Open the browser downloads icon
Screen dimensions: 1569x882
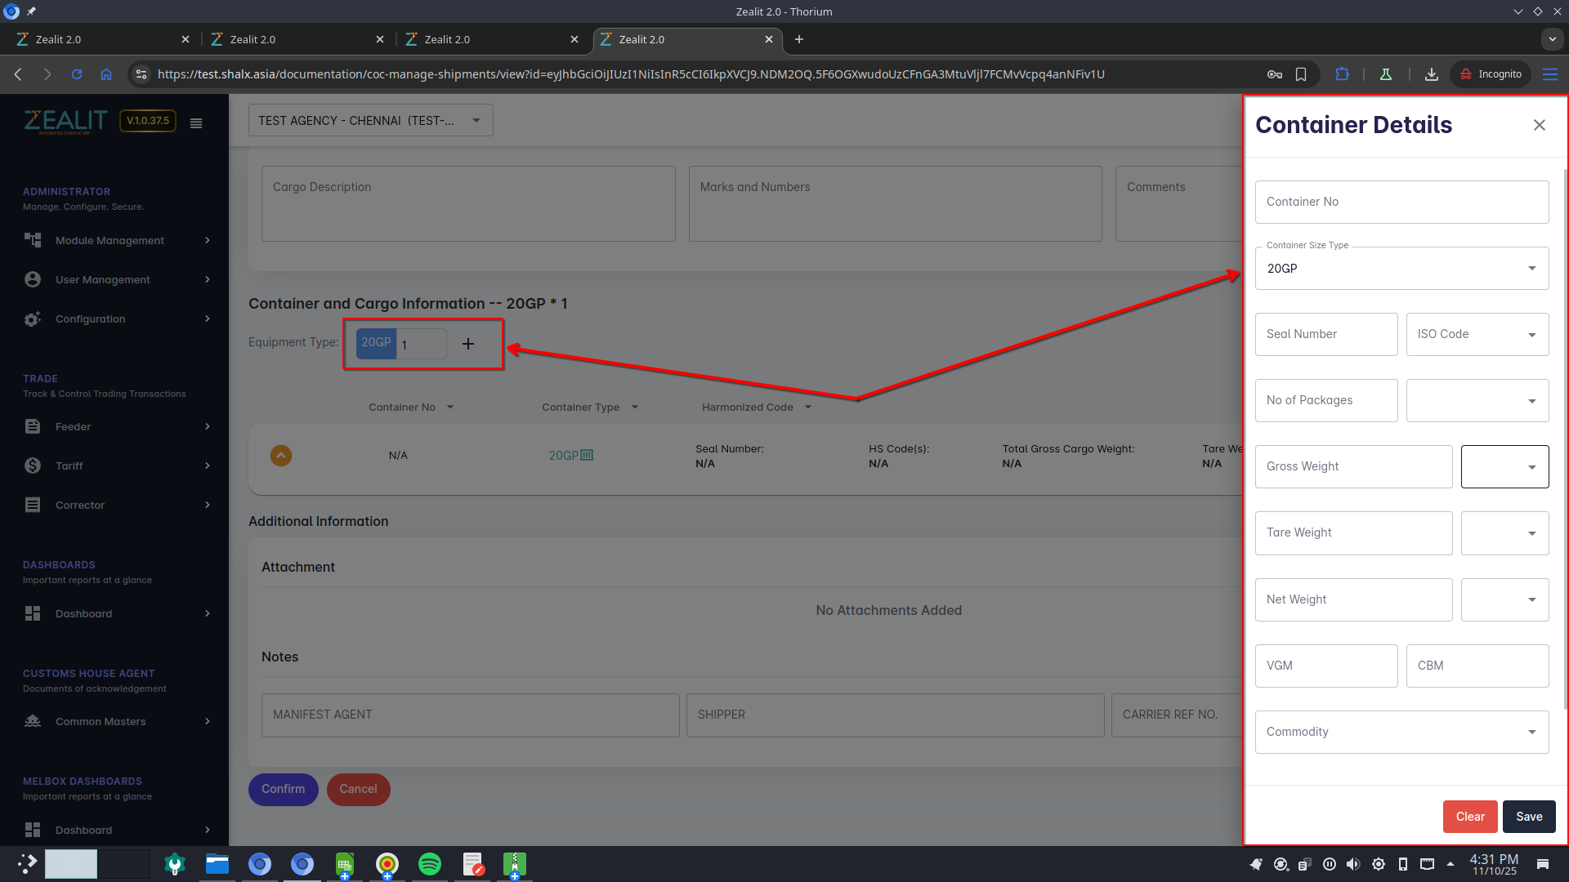tap(1431, 74)
